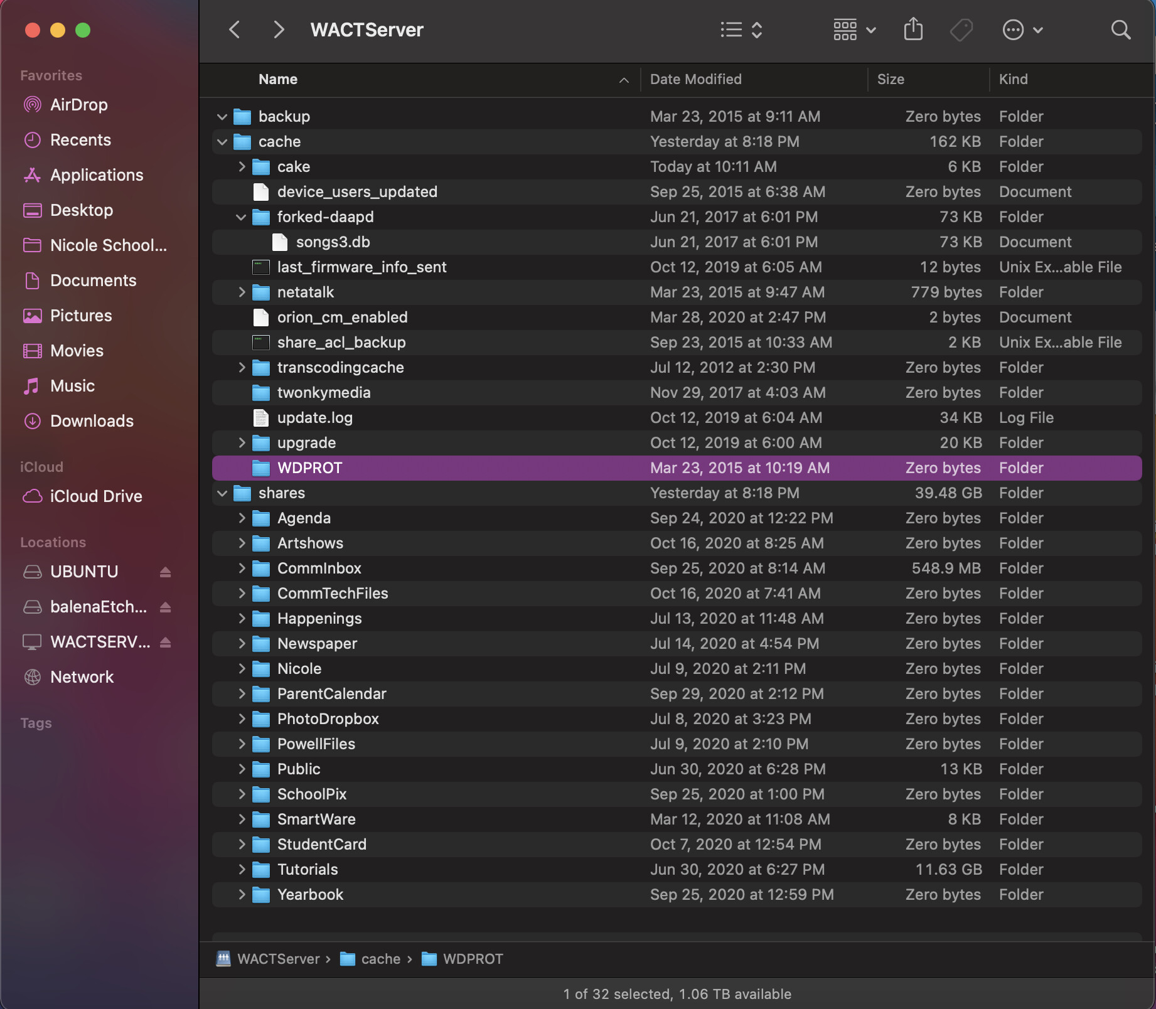The image size is (1156, 1009).
Task: Eject the balenaEtcher volume
Action: pyautogui.click(x=165, y=607)
